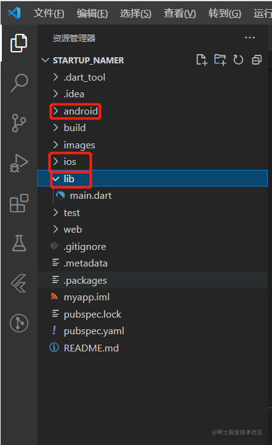
Task: Click the New File icon
Action: [x=202, y=60]
